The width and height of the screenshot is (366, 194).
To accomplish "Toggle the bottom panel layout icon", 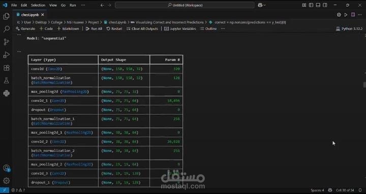I will click(318, 5).
